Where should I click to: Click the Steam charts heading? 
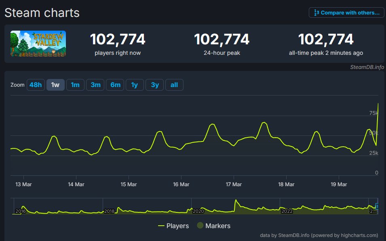42,13
